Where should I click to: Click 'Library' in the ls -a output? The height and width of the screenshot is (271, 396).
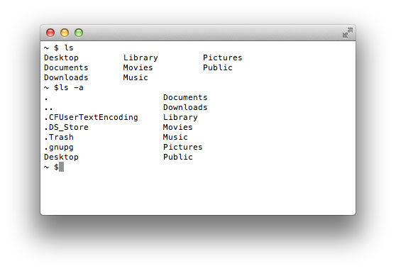[180, 118]
